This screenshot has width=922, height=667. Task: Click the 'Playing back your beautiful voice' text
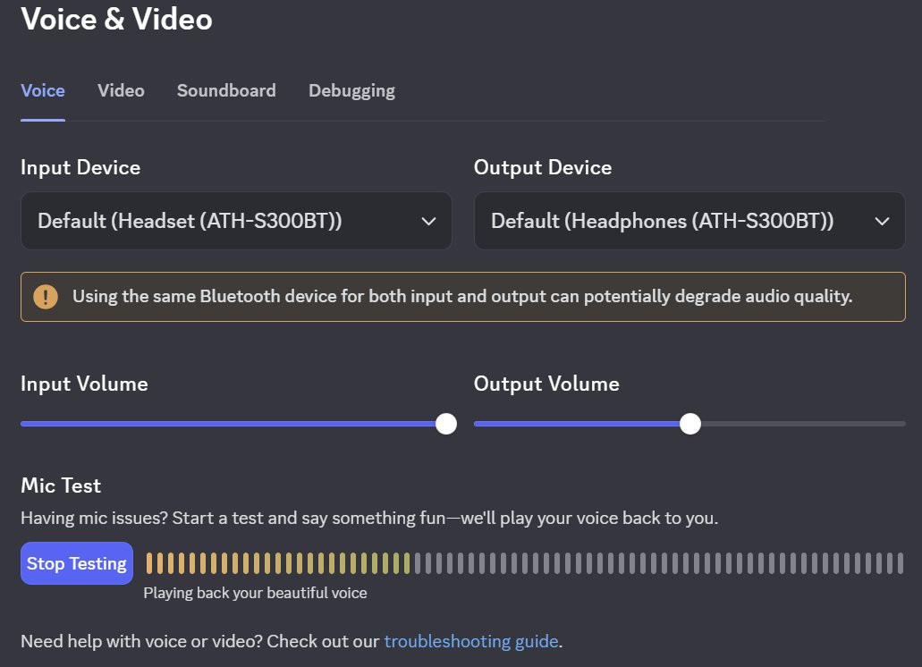(255, 593)
